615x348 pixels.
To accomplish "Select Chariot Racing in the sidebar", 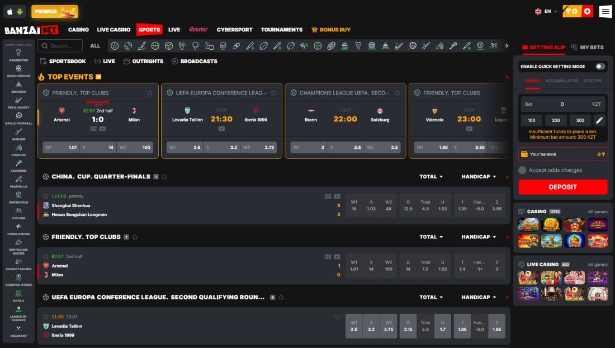I will point(18,264).
